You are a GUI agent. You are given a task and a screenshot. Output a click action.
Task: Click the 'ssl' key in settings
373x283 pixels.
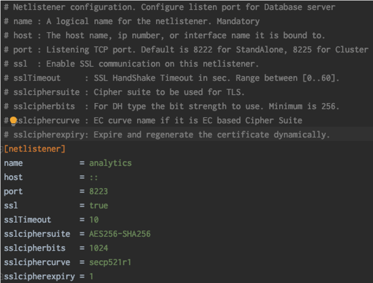11,205
